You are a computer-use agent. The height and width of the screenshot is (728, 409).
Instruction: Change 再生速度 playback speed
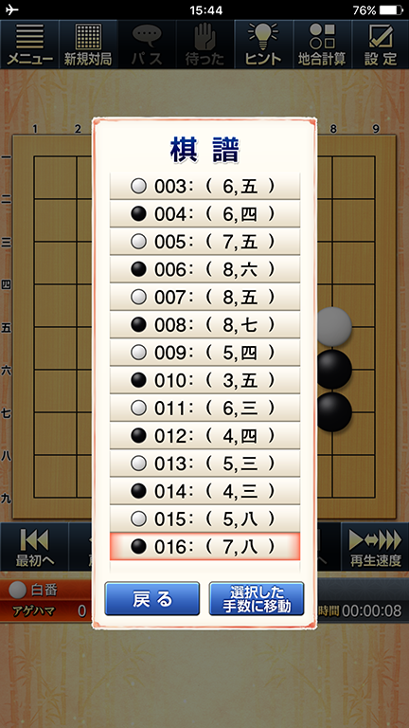pyautogui.click(x=375, y=547)
